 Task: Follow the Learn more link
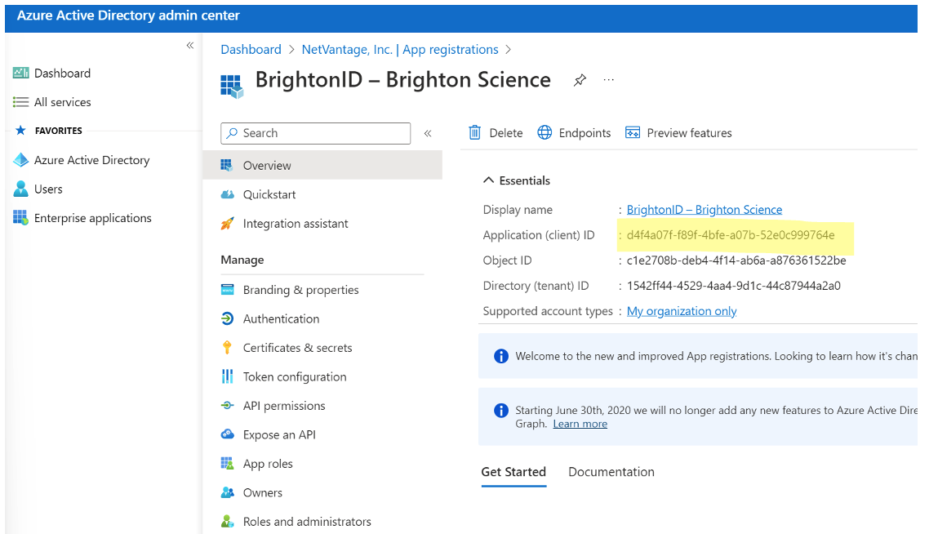(x=580, y=424)
